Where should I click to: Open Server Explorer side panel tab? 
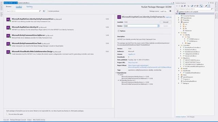[x=2, y=6]
